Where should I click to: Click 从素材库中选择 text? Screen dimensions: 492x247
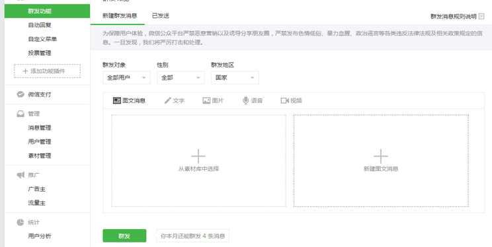(198, 169)
